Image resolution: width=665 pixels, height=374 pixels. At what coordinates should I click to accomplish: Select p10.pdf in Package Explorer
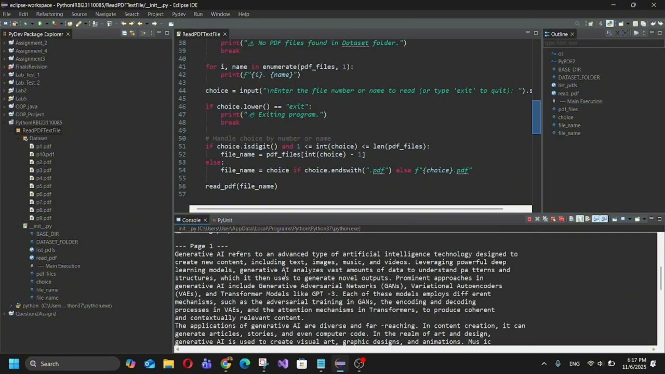(45, 154)
